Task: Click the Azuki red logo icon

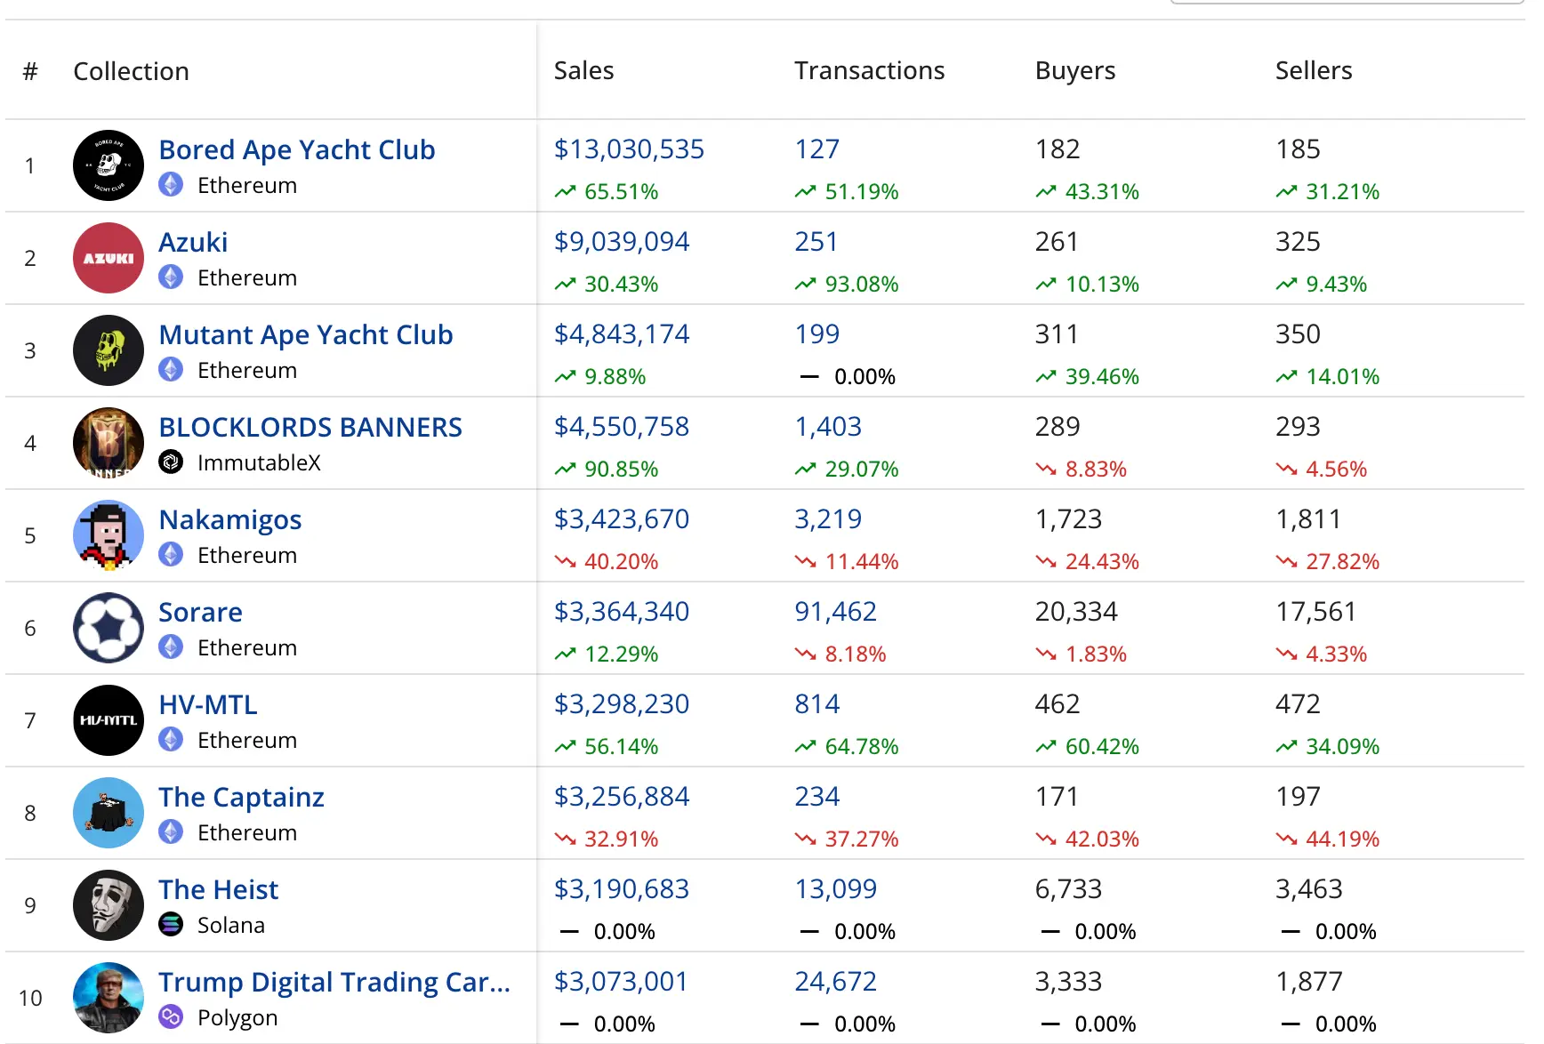Action: click(x=109, y=258)
